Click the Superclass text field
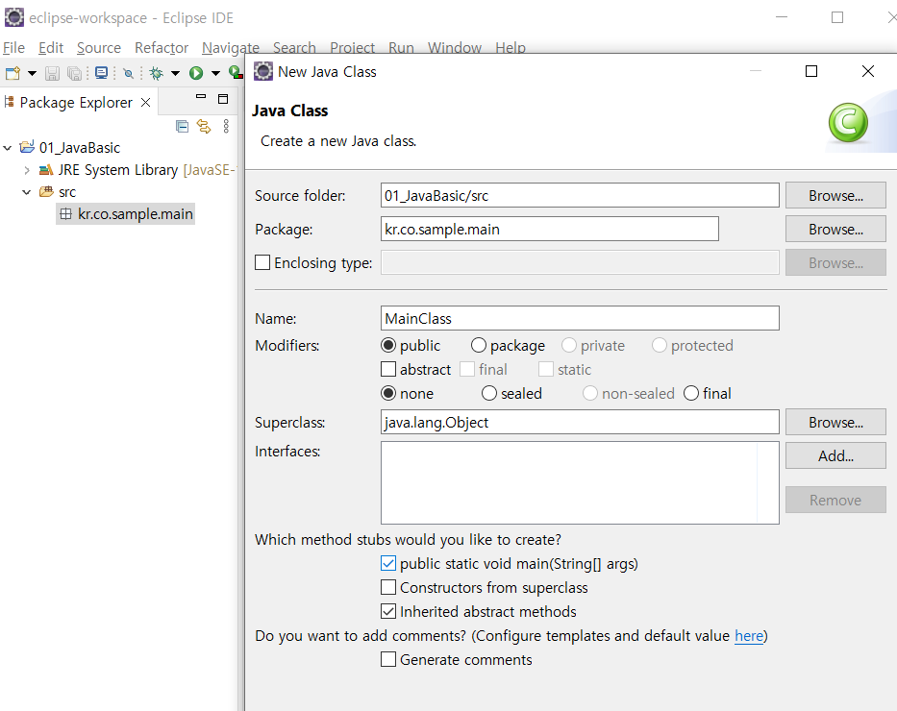 point(580,422)
